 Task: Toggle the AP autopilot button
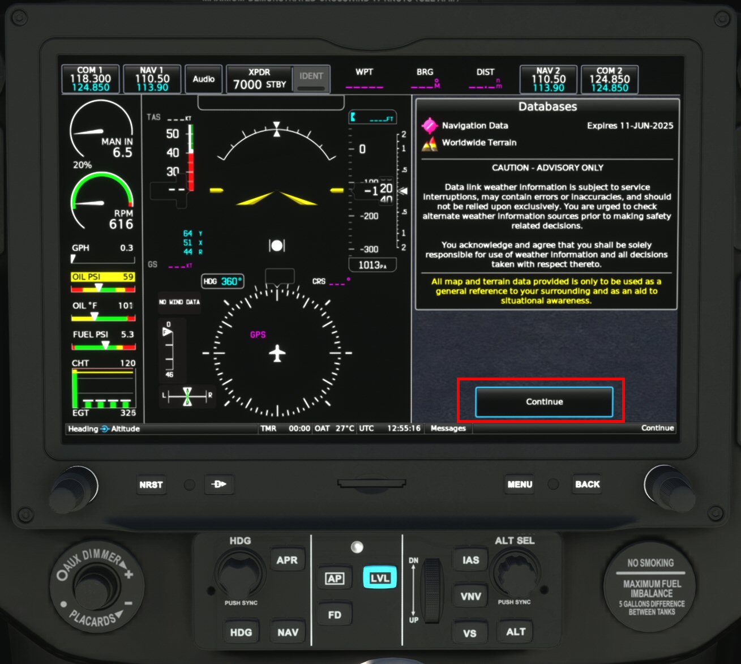(x=335, y=578)
